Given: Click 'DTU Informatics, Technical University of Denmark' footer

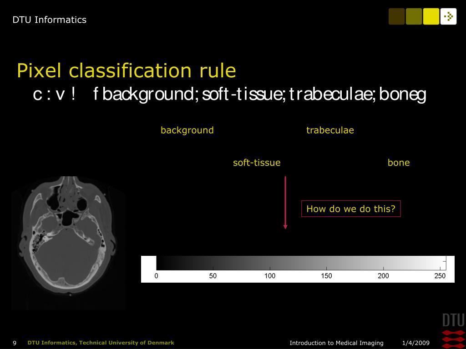Looking at the screenshot, I should point(101,343).
